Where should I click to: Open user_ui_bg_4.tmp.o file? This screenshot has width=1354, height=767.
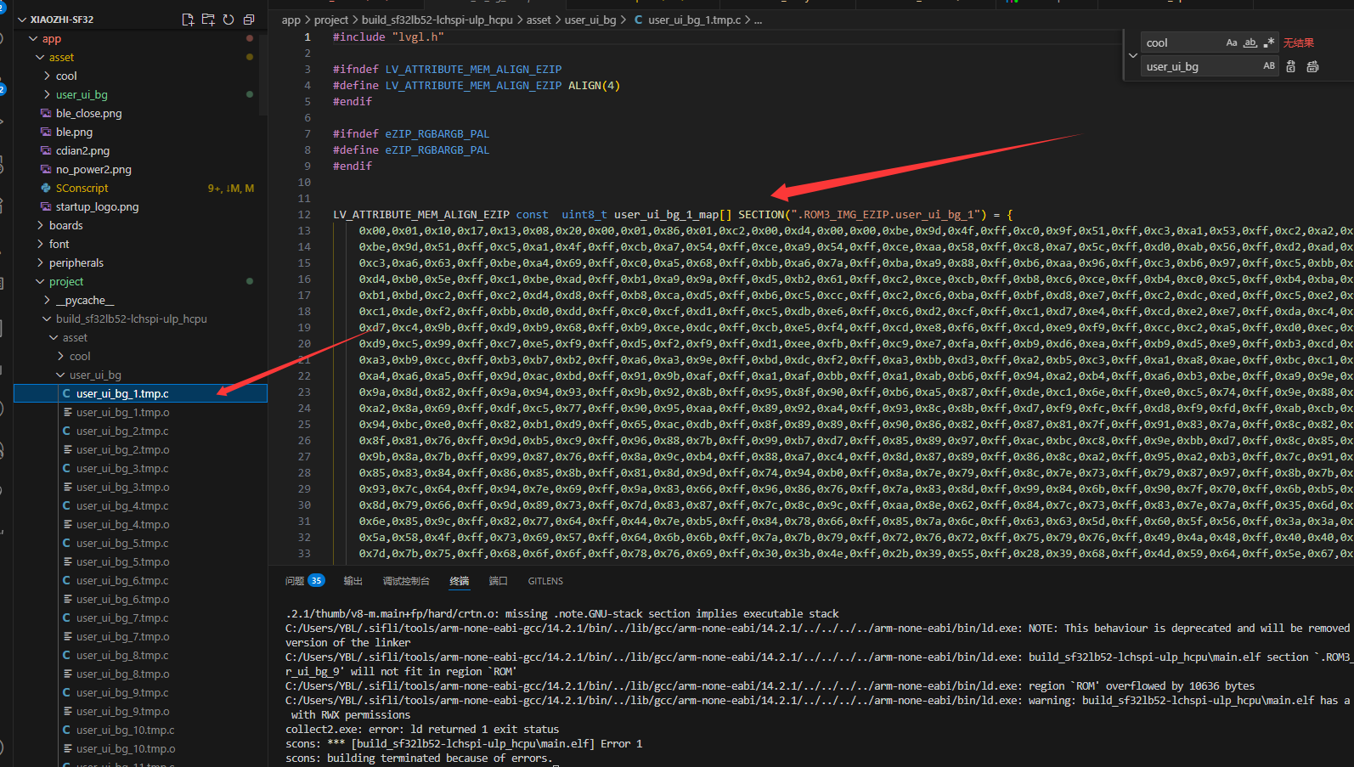pyautogui.click(x=122, y=524)
